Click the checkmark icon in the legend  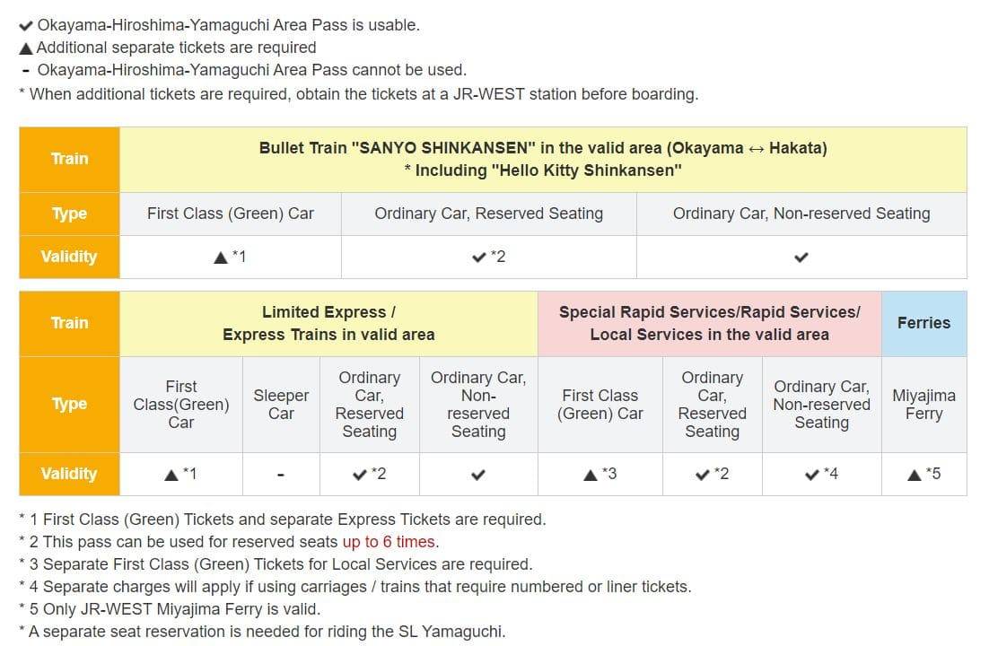click(x=26, y=26)
